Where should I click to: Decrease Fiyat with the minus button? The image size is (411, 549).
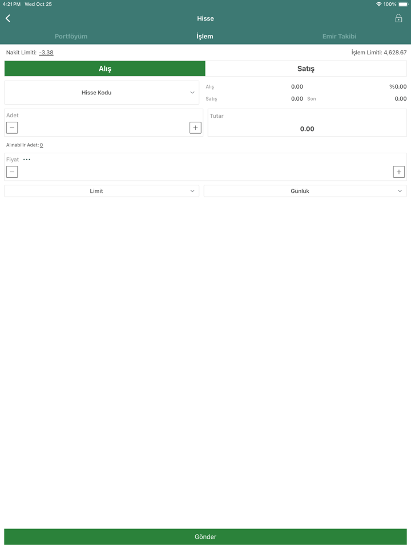pyautogui.click(x=12, y=172)
